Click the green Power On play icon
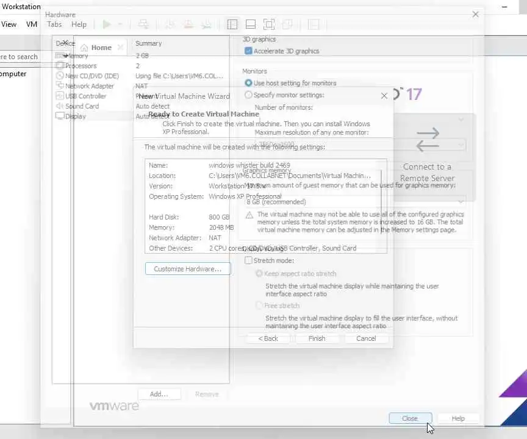 (x=107, y=24)
